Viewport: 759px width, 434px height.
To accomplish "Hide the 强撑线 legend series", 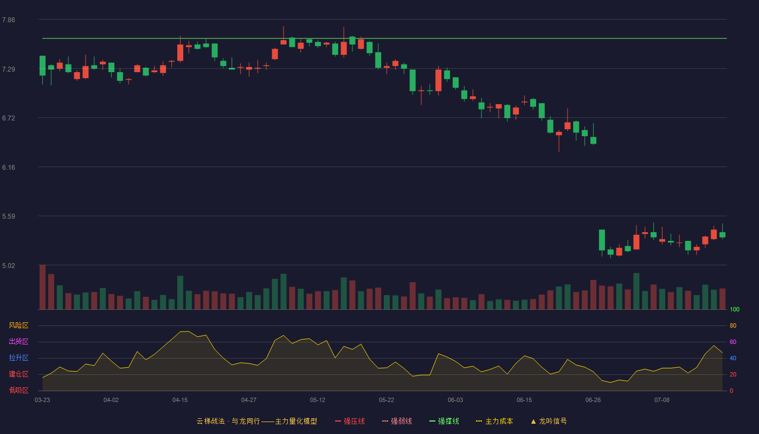I will tap(444, 421).
